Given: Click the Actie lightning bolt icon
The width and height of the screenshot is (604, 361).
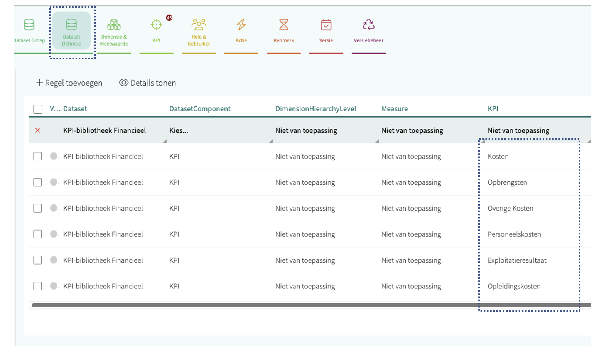Looking at the screenshot, I should point(241,25).
